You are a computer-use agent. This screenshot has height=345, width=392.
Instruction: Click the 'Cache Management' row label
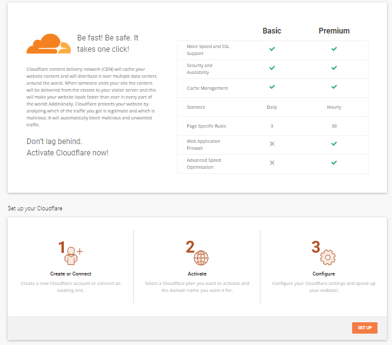[207, 88]
